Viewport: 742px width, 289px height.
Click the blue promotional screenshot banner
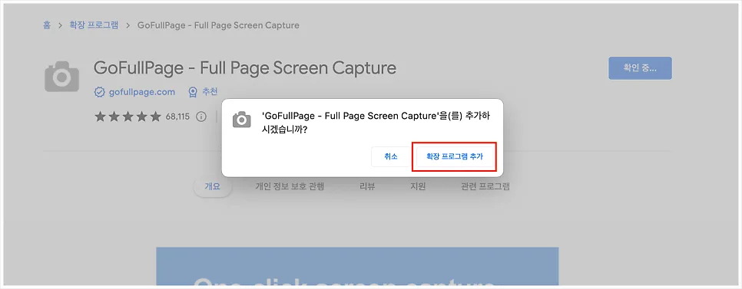357,267
